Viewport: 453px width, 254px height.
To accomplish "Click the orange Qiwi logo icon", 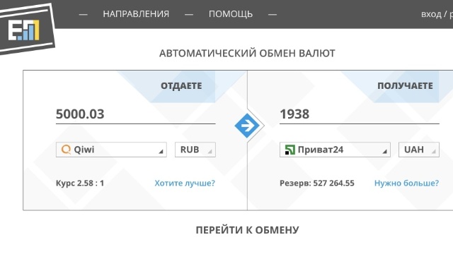I will click(66, 150).
